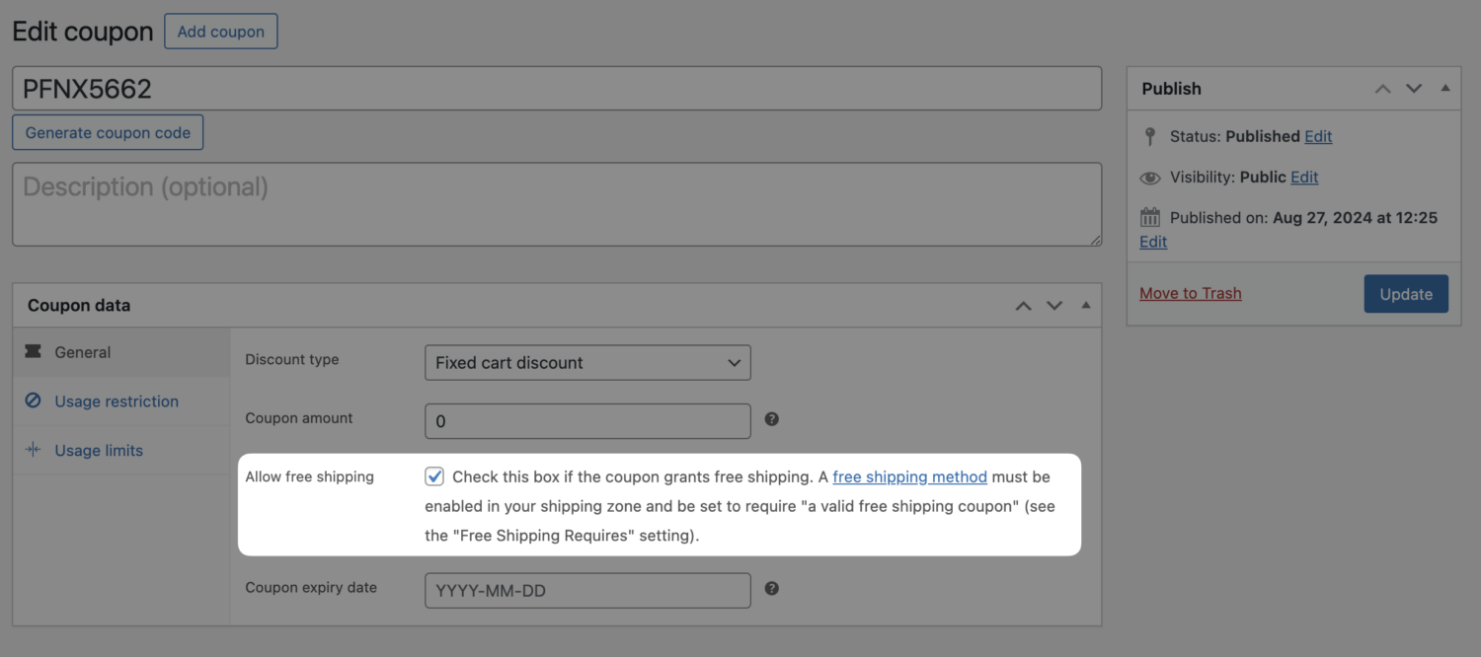Move Publish panel down with arrow icon
The image size is (1481, 657).
coord(1414,89)
